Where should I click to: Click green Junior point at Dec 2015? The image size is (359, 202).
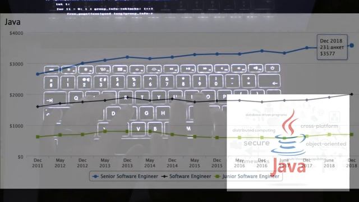tap(217, 137)
